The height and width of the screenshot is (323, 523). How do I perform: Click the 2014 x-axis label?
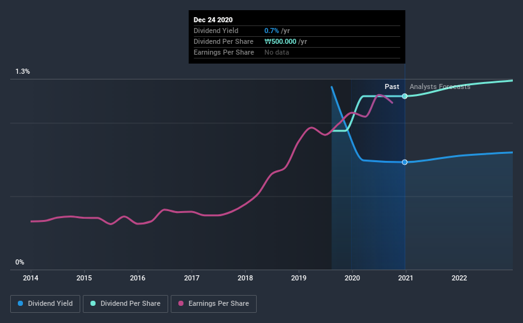(x=31, y=278)
